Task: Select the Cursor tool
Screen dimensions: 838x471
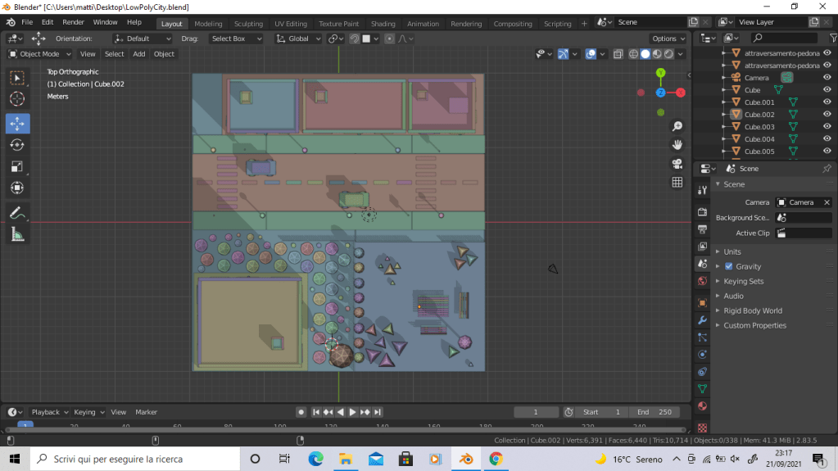Action: (17, 99)
